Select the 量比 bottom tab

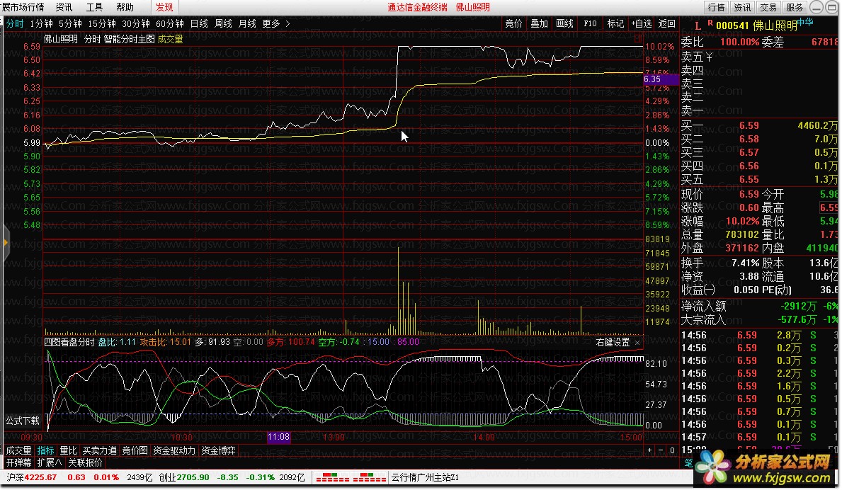68,451
